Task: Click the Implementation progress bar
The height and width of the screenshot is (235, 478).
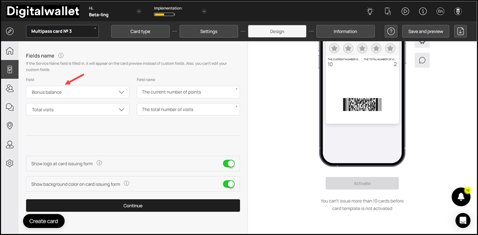Action: coord(164,14)
